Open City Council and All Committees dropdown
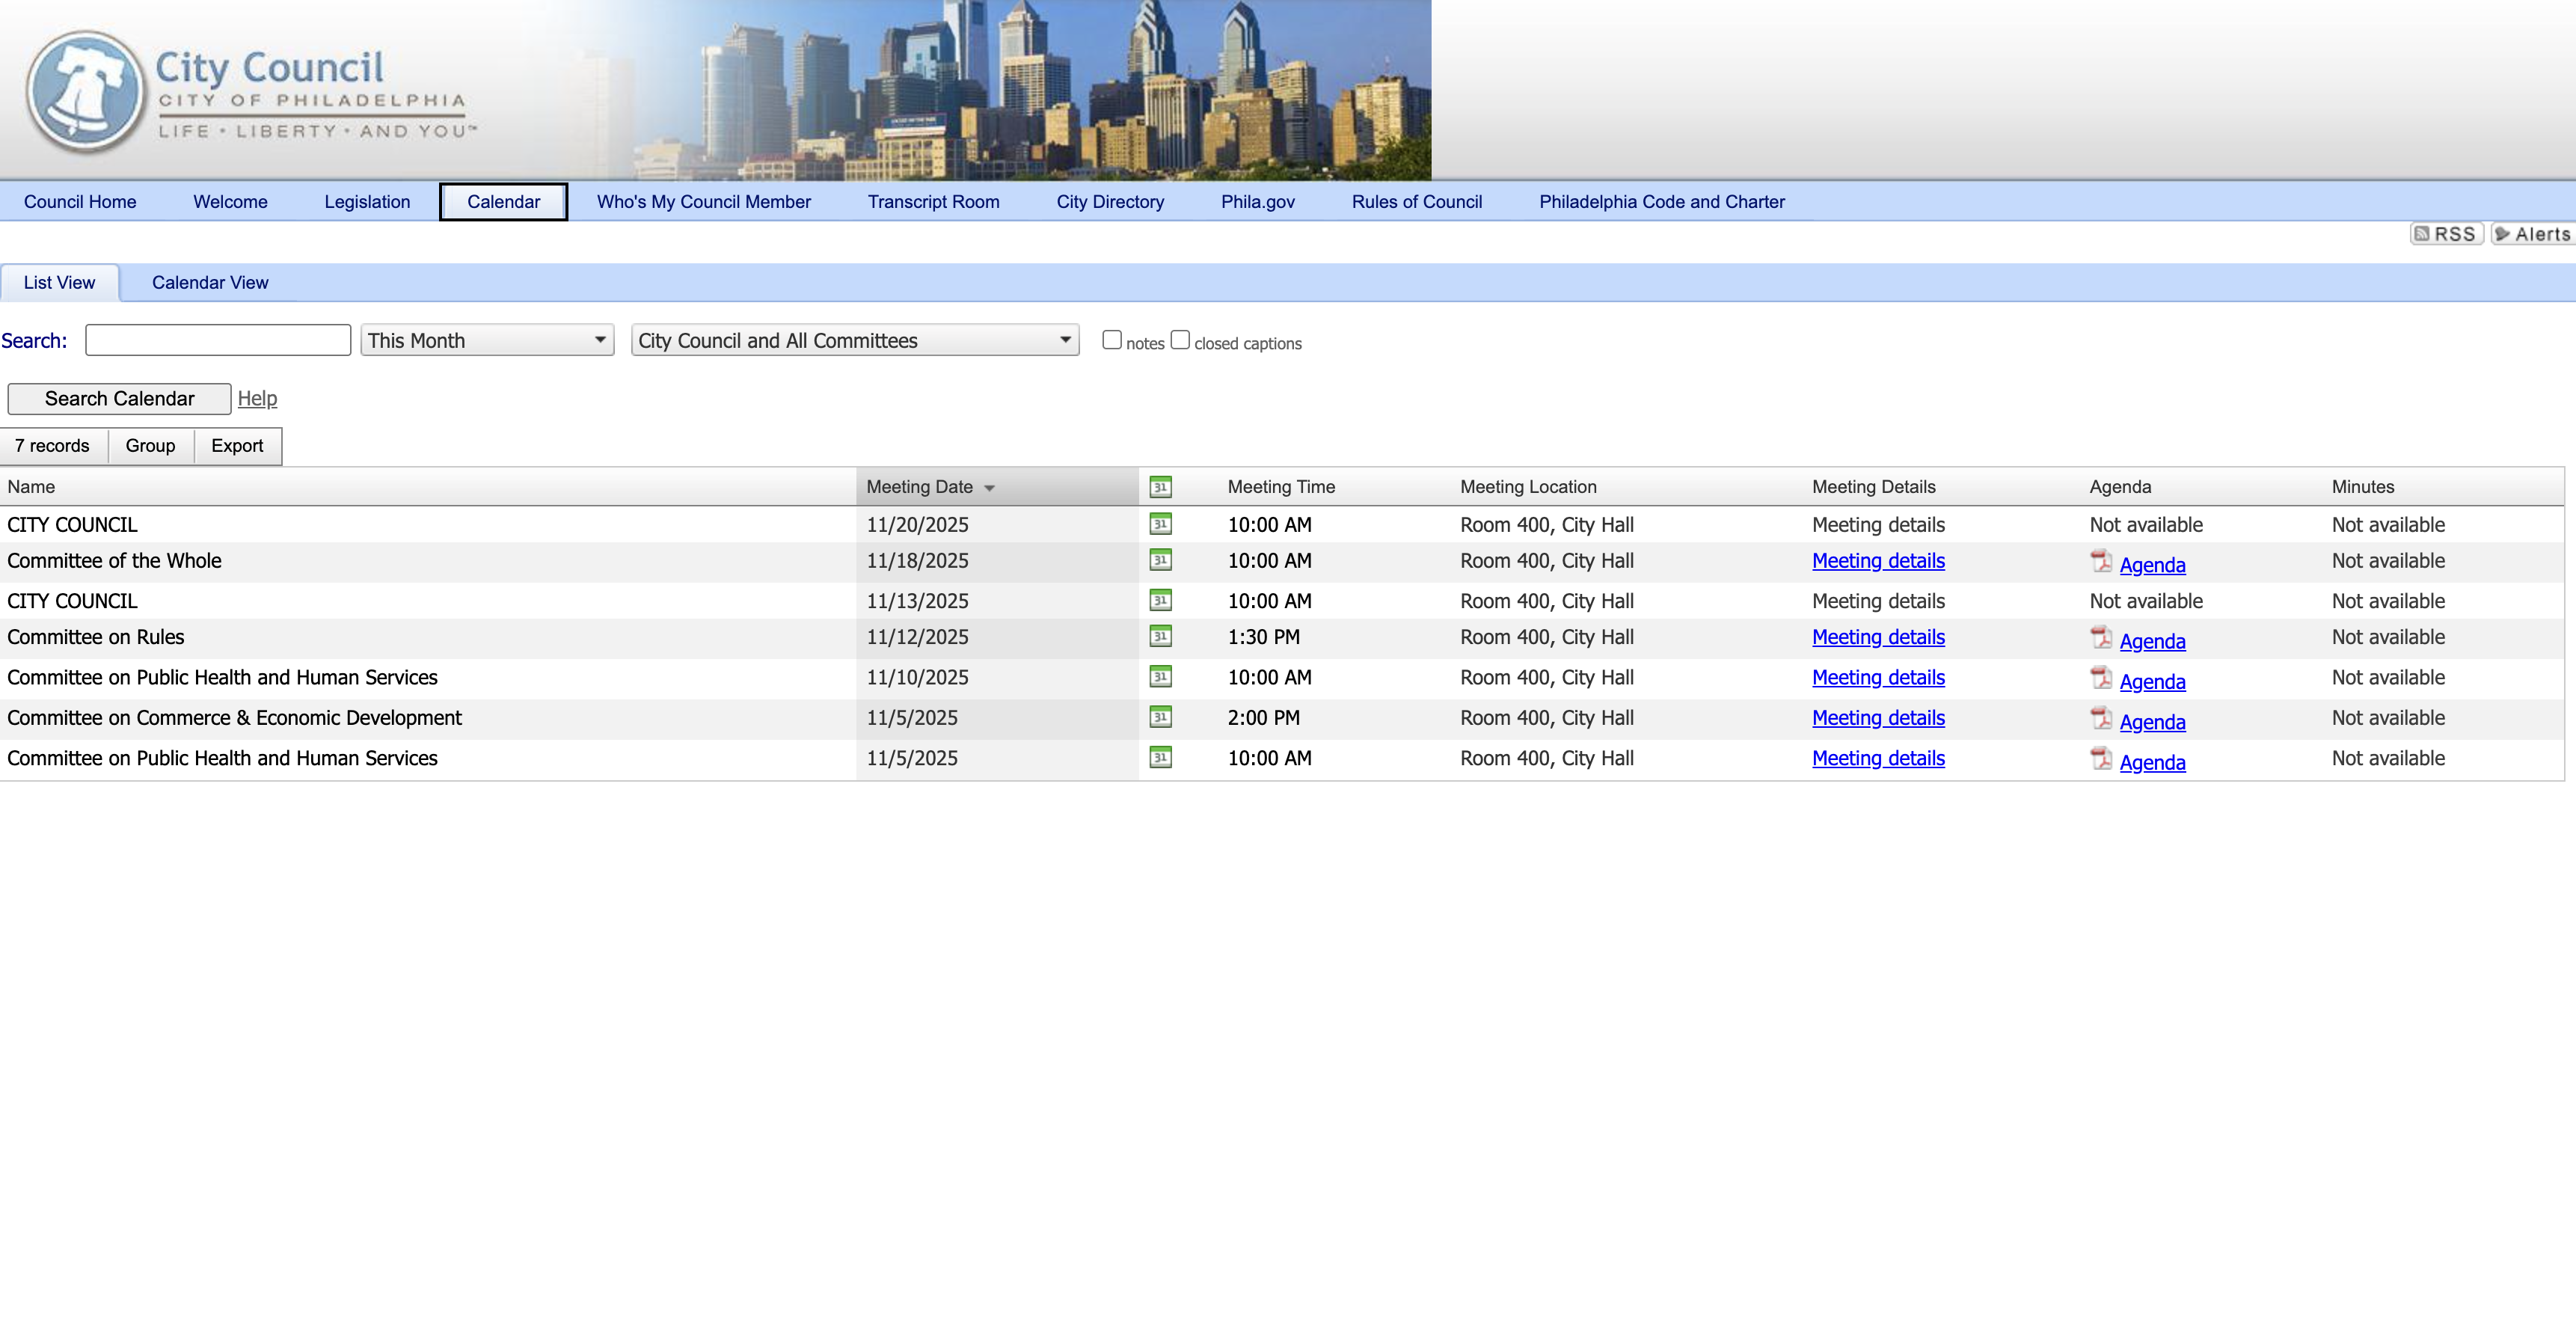The image size is (2576, 1330). tap(854, 340)
